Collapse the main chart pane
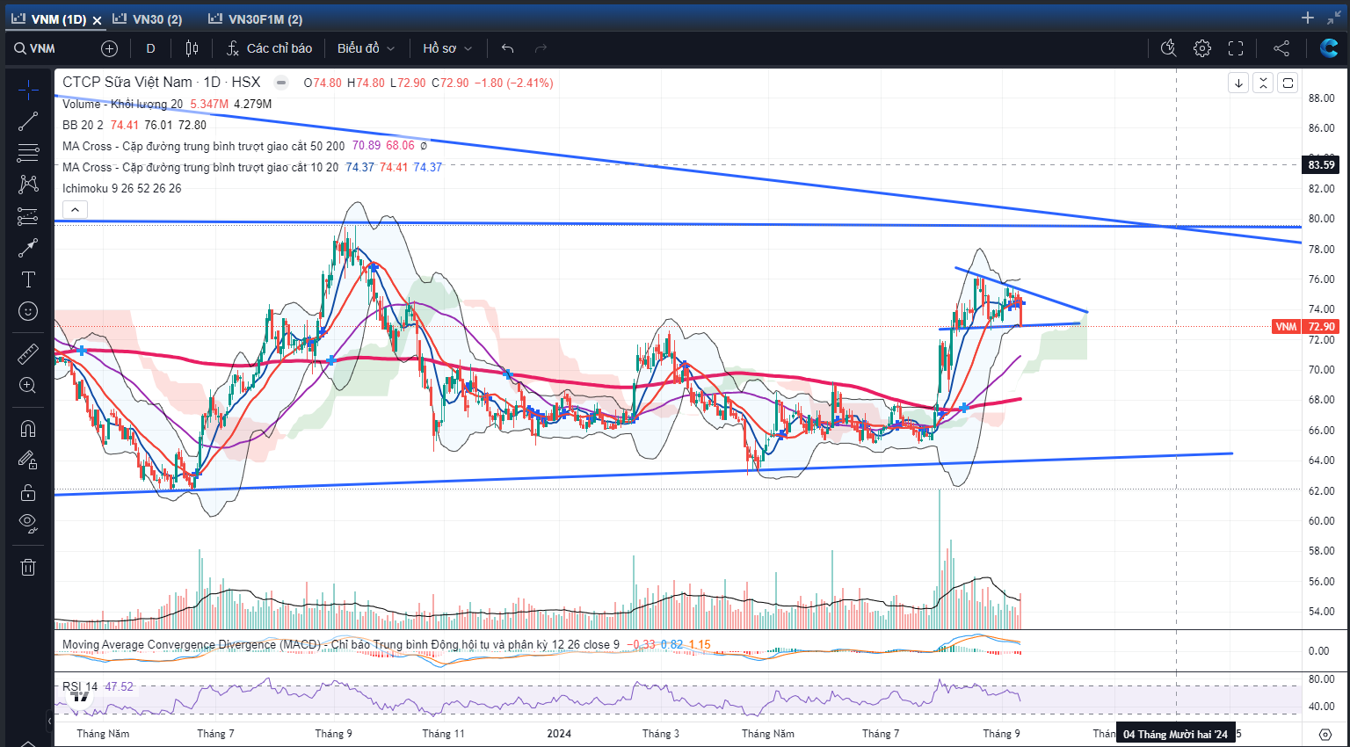 point(1263,83)
